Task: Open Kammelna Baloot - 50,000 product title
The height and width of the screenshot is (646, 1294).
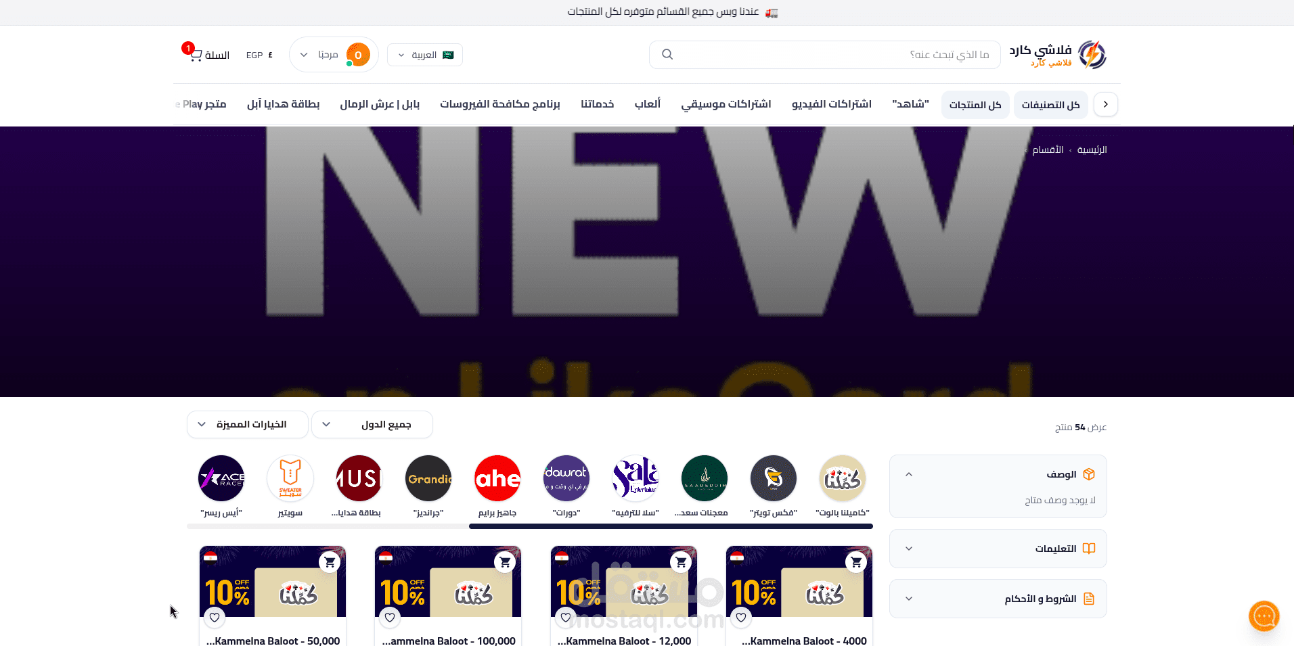Action: pyautogui.click(x=273, y=640)
